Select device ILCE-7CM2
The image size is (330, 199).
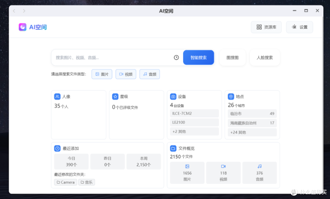click(194, 114)
